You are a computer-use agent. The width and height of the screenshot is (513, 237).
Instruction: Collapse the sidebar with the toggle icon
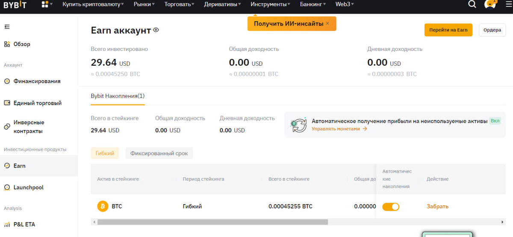click(x=7, y=27)
